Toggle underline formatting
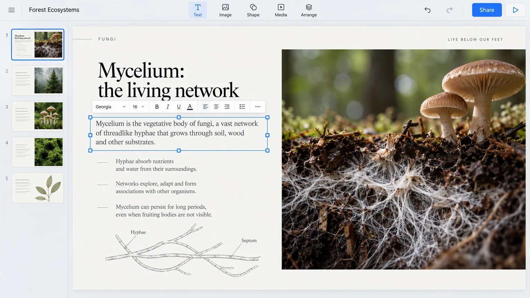The image size is (530, 298). (179, 107)
